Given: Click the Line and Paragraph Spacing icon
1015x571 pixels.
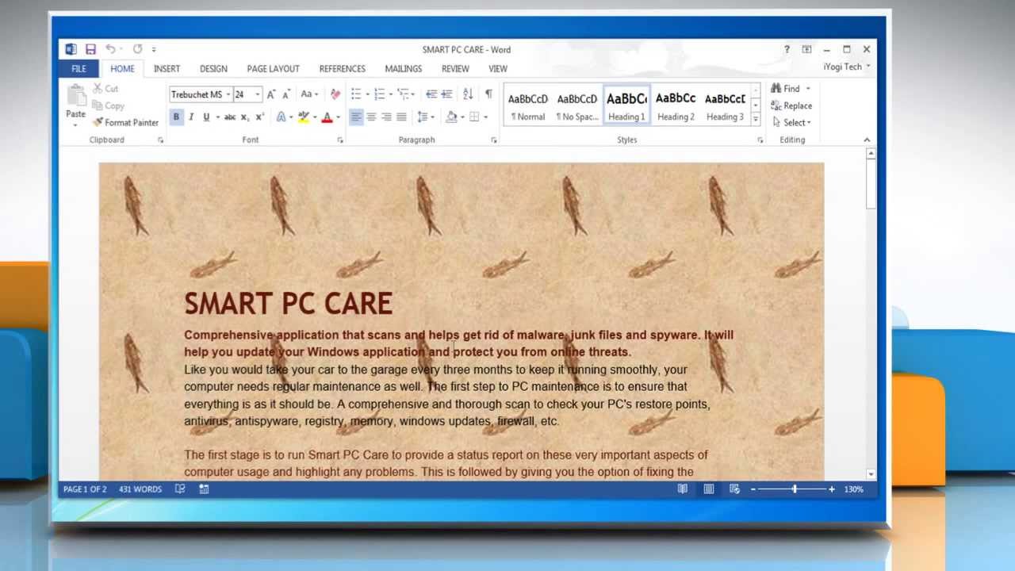Looking at the screenshot, I should click(x=423, y=117).
